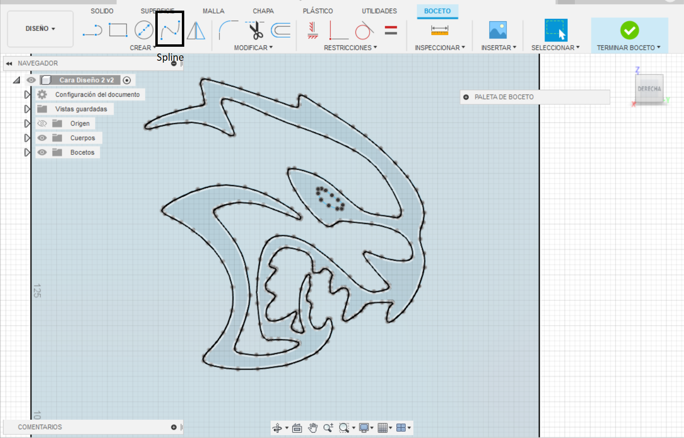
Task: Select the Circle sketch tool
Action: pyautogui.click(x=144, y=30)
